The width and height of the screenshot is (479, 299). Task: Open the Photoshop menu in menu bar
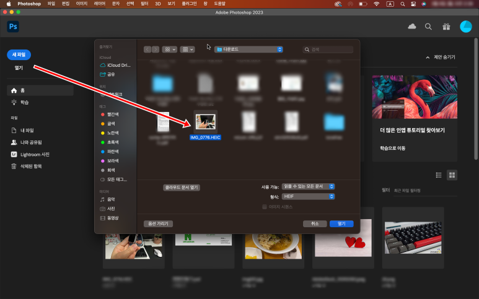pos(29,4)
